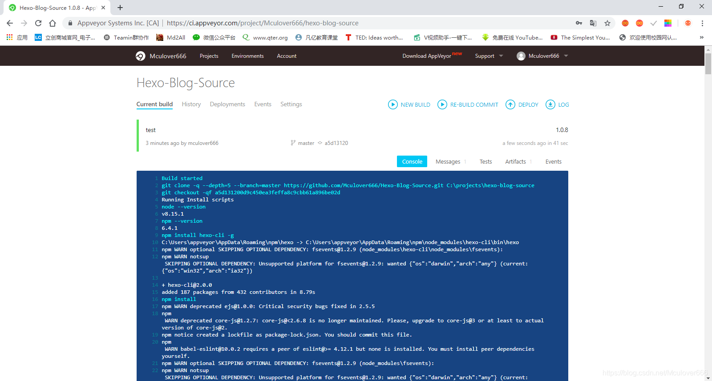712x381 pixels.
Task: Reload the AppVeyor page
Action: (x=38, y=23)
